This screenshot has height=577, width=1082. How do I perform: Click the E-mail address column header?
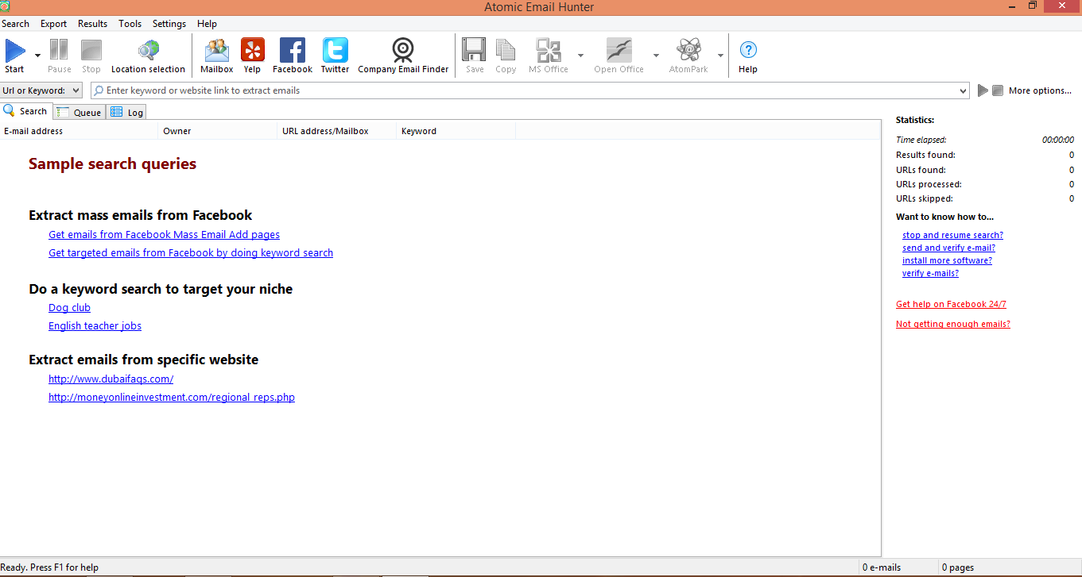(80, 131)
